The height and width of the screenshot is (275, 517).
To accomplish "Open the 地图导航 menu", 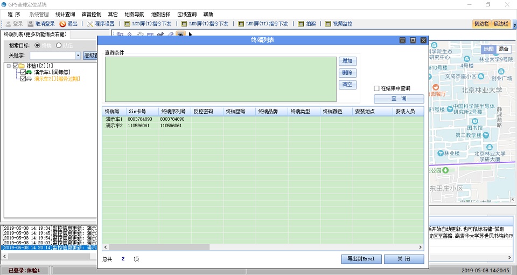I will click(134, 14).
